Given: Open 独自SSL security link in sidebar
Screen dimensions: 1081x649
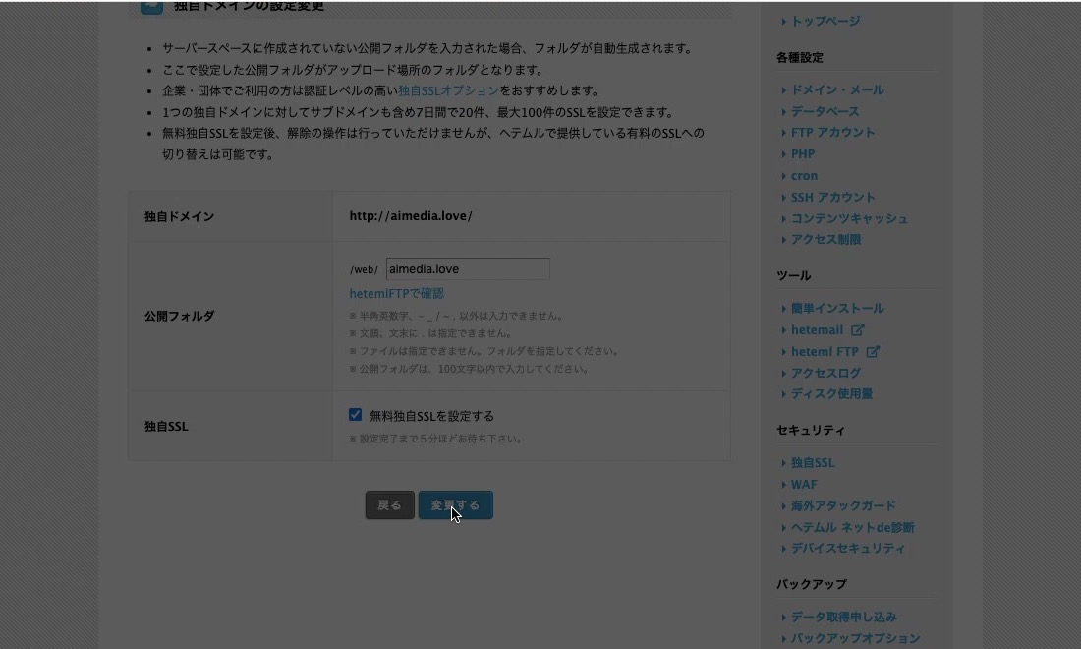Looking at the screenshot, I should tap(812, 463).
